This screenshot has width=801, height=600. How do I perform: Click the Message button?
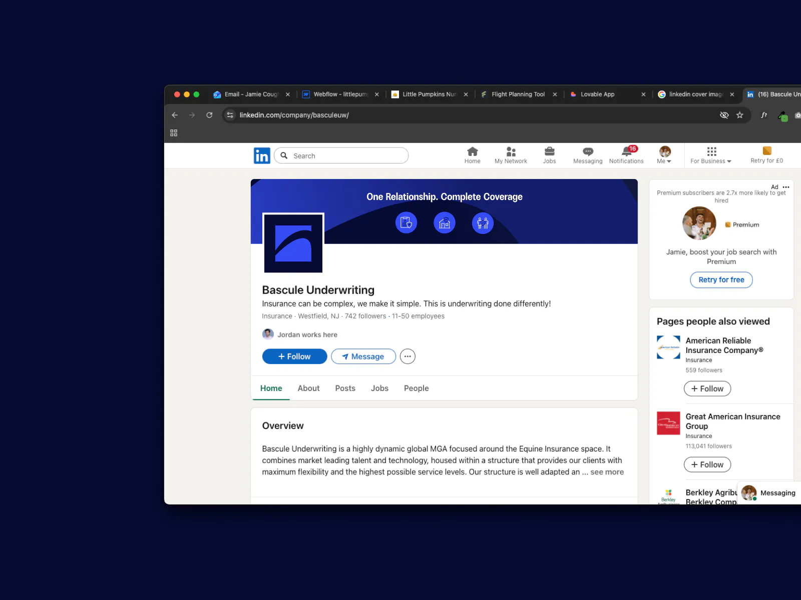(363, 356)
